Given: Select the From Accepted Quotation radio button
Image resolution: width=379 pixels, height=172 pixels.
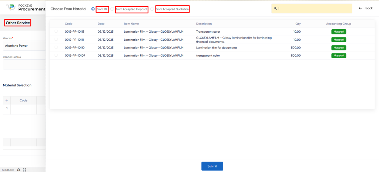Looking at the screenshot, I should click(x=152, y=9).
